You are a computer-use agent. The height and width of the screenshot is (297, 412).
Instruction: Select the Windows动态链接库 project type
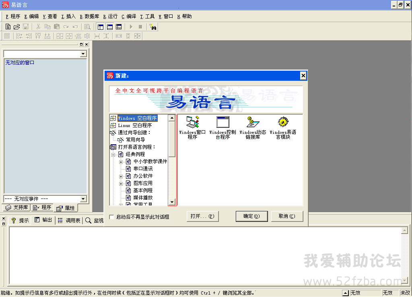tap(253, 127)
